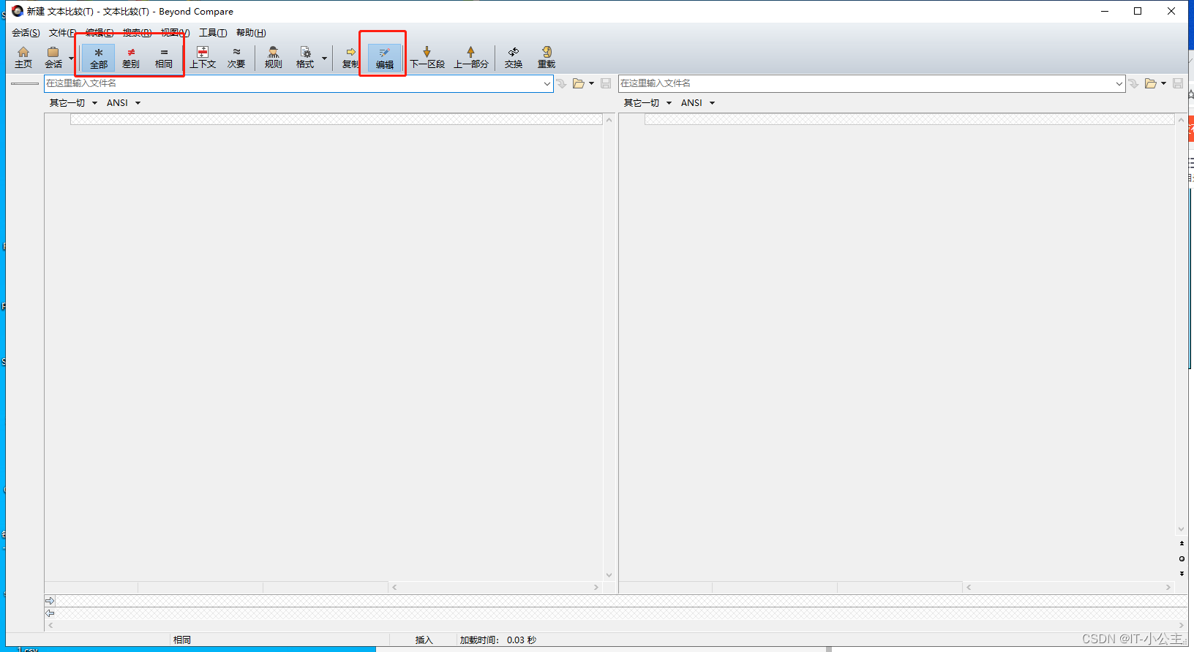This screenshot has width=1194, height=652.
Task: Open the 会话 sessions briefcase icon
Action: 53,57
